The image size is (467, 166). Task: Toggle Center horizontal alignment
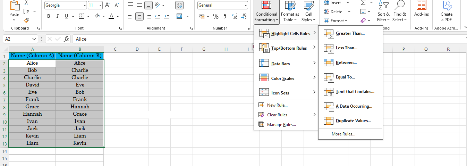[139, 16]
